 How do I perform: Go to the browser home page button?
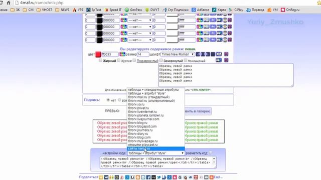[9, 3]
